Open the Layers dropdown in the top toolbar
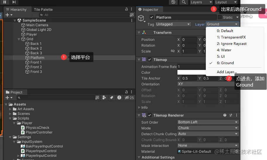The image size is (267, 160). click(201, 2)
